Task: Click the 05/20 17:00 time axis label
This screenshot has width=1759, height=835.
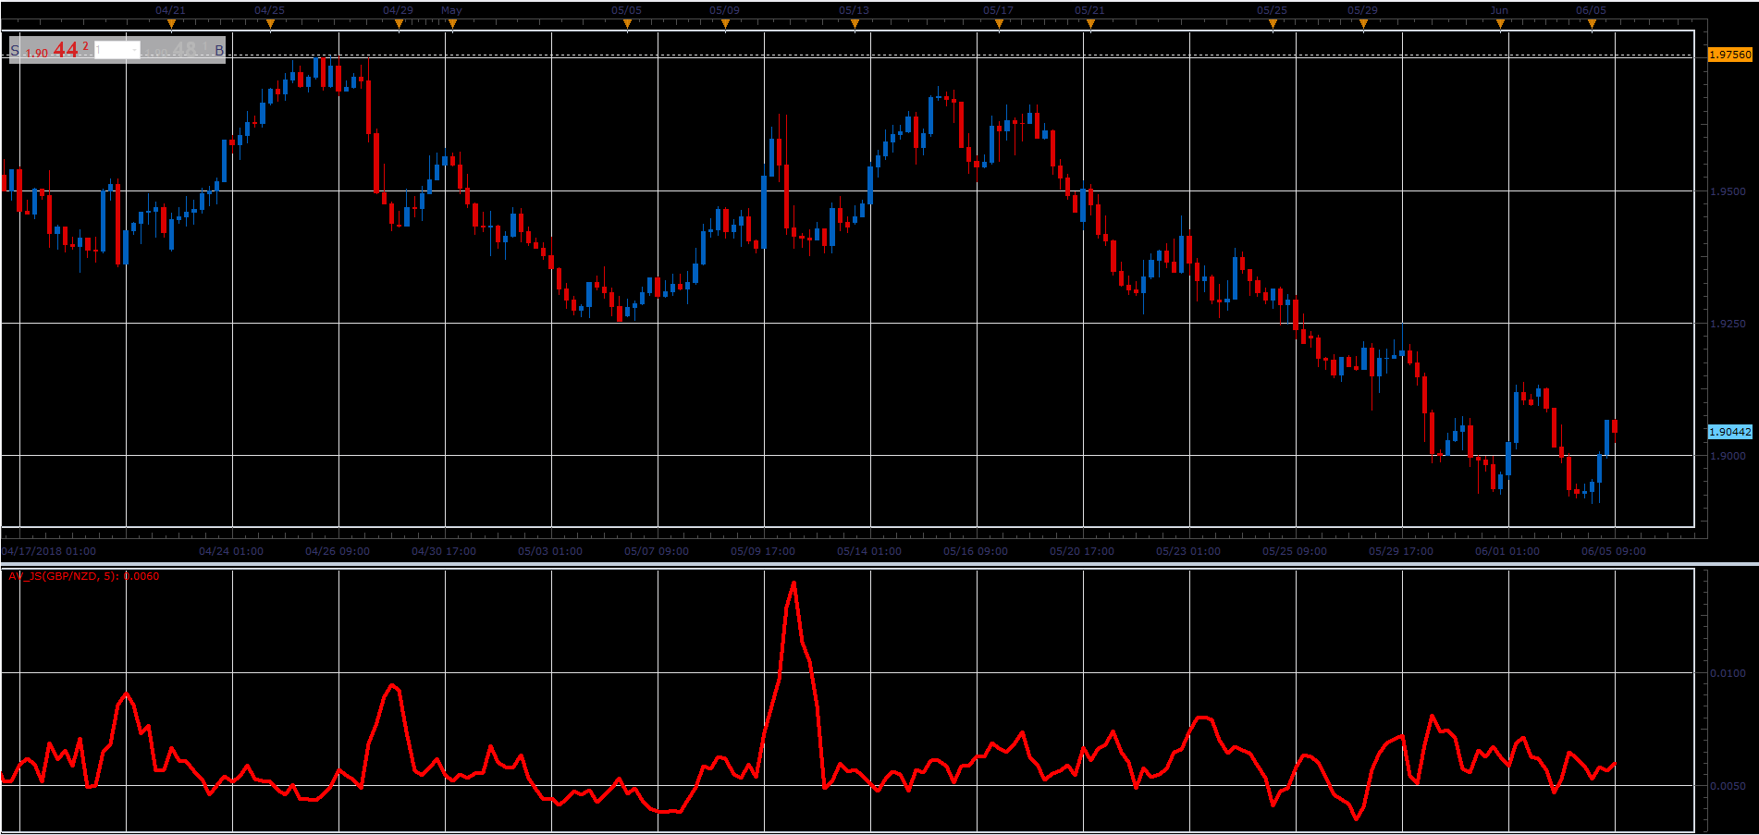Action: click(x=1082, y=551)
